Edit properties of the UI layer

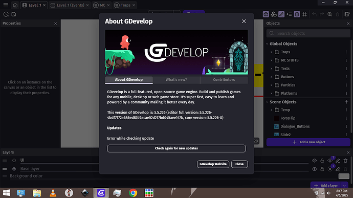[338, 161]
